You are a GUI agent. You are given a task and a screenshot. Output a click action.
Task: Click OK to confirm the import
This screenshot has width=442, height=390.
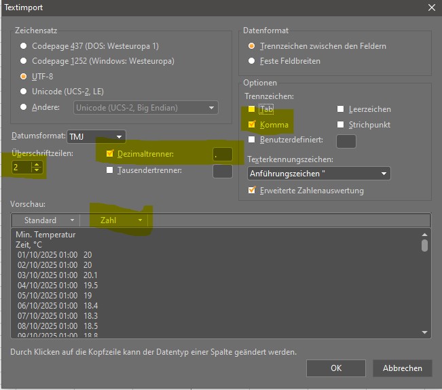pos(335,368)
